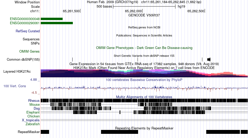Click the -4.5 PhyloP lower scale value
This screenshot has width=248, height=138.
pyautogui.click(x=34, y=93)
